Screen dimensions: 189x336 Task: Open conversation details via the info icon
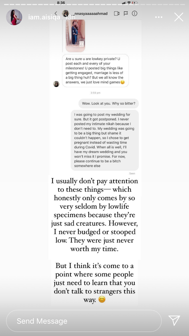tap(134, 13)
